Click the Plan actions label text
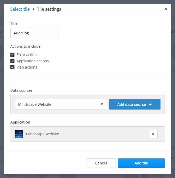The width and height of the screenshot is (175, 178). tap(27, 67)
